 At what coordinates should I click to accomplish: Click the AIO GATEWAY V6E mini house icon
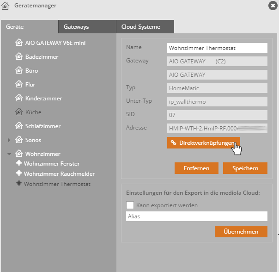19,43
